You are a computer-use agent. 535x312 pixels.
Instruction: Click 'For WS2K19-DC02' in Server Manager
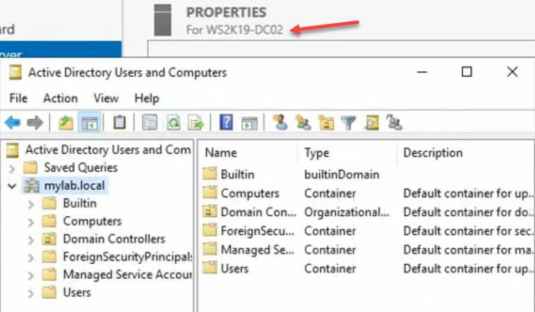(x=234, y=30)
